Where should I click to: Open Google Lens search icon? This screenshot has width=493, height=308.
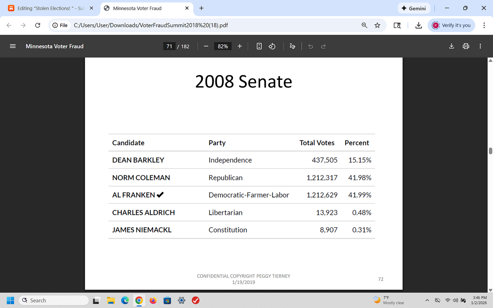[397, 25]
